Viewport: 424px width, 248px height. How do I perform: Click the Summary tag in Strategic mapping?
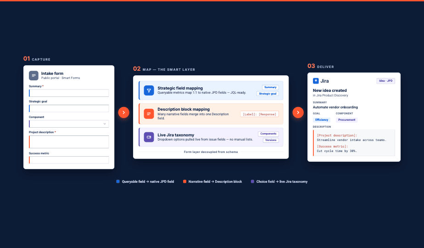point(270,87)
